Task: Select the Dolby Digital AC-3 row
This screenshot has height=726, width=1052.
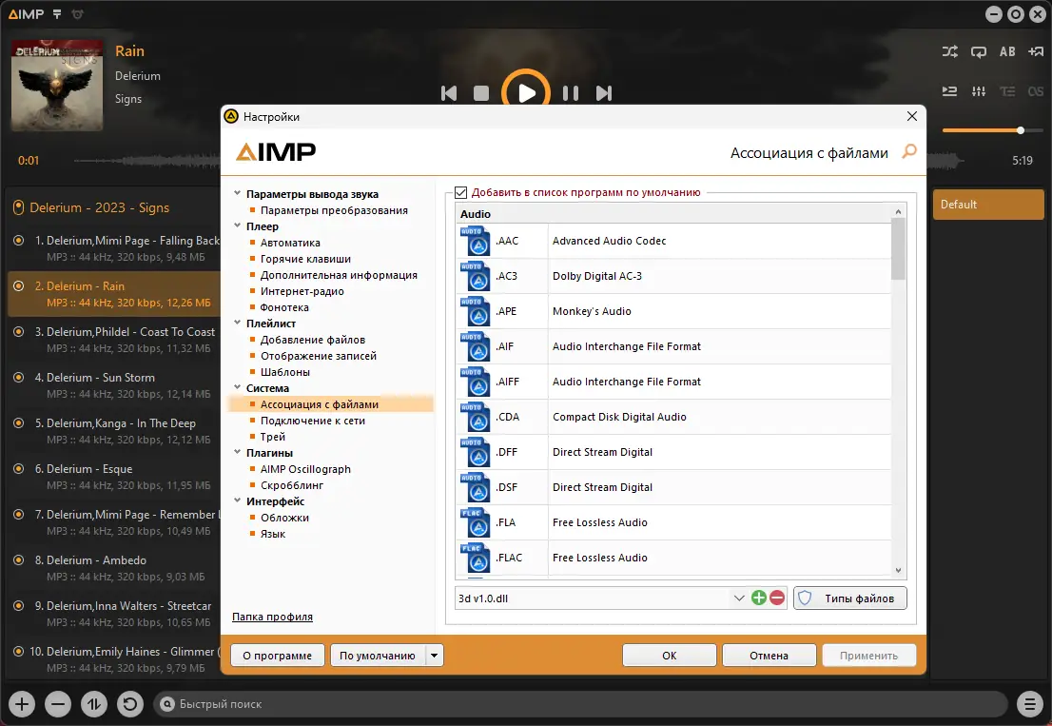Action: point(673,276)
